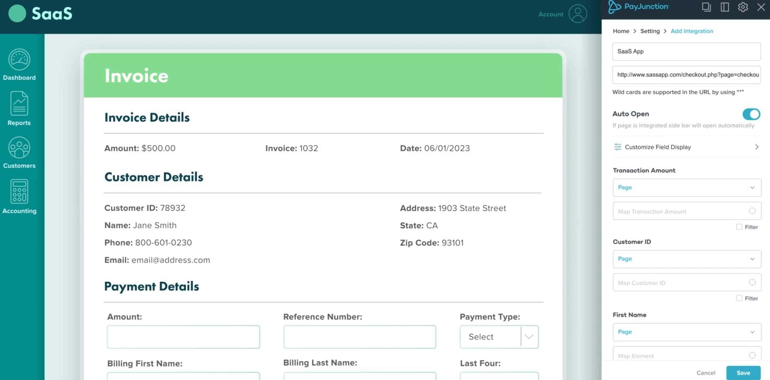
Task: Open the Dashboard gauge icon
Action: click(x=19, y=60)
